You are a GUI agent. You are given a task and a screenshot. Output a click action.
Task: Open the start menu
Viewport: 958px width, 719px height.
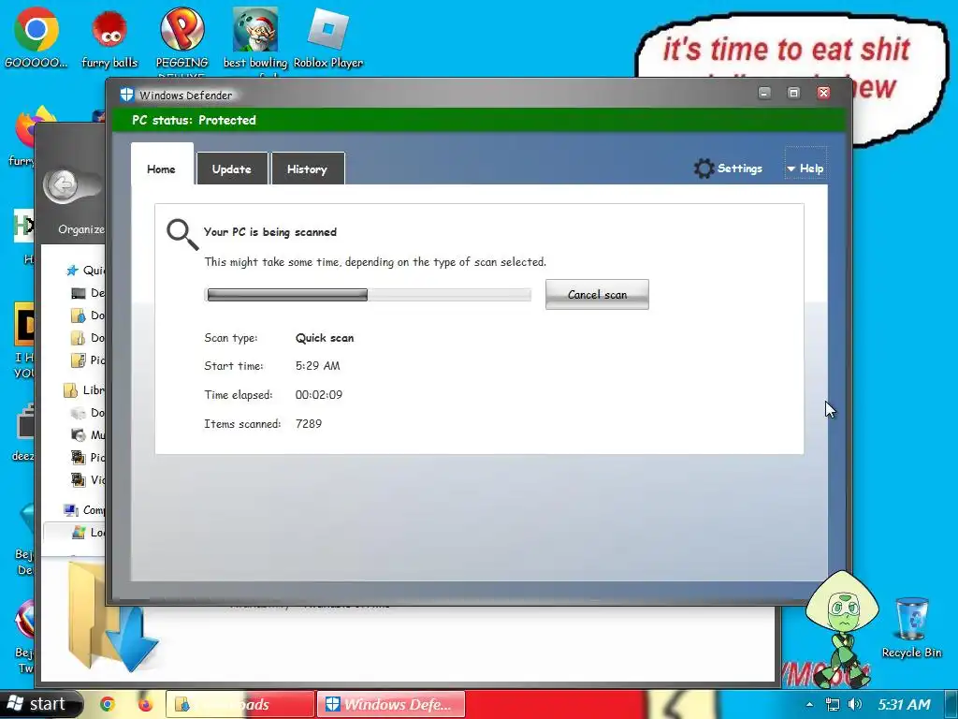pos(40,704)
